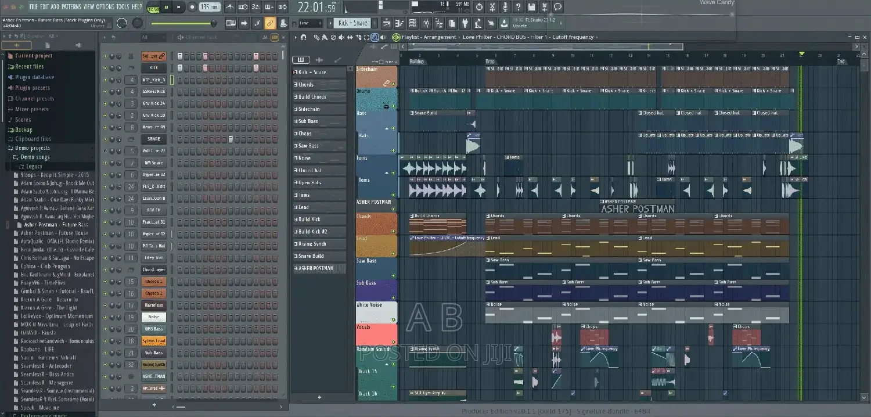Open the TOOLS menu

coord(123,6)
